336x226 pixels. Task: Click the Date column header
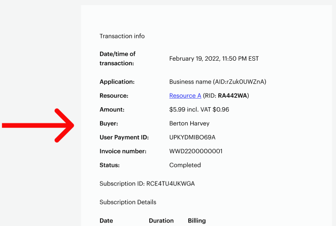[x=106, y=220]
